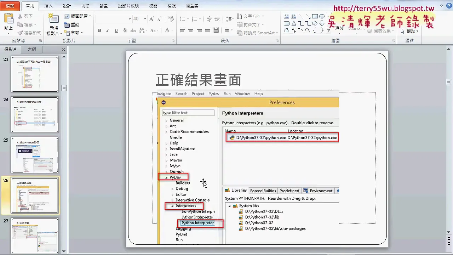The image size is (453, 255).
Task: Click Convert to SmartArt (轉換成 SmartArt)
Action: (258, 33)
